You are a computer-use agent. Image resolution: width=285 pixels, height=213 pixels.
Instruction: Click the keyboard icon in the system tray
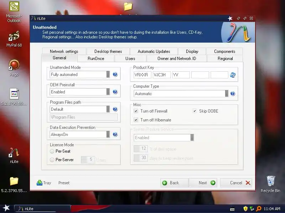(x=232, y=209)
